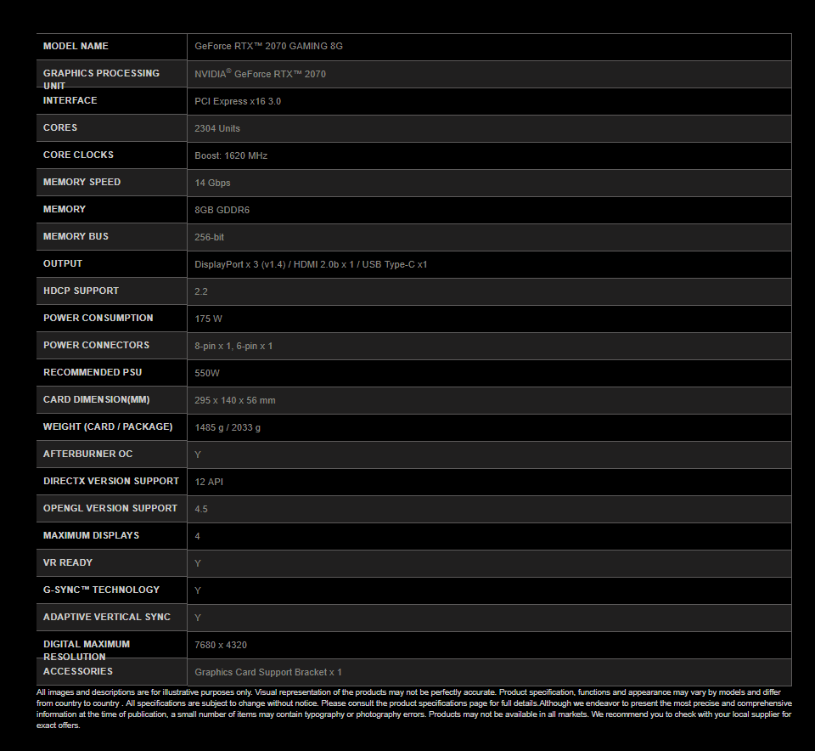Click the '2.2' HDCP value

pos(201,291)
